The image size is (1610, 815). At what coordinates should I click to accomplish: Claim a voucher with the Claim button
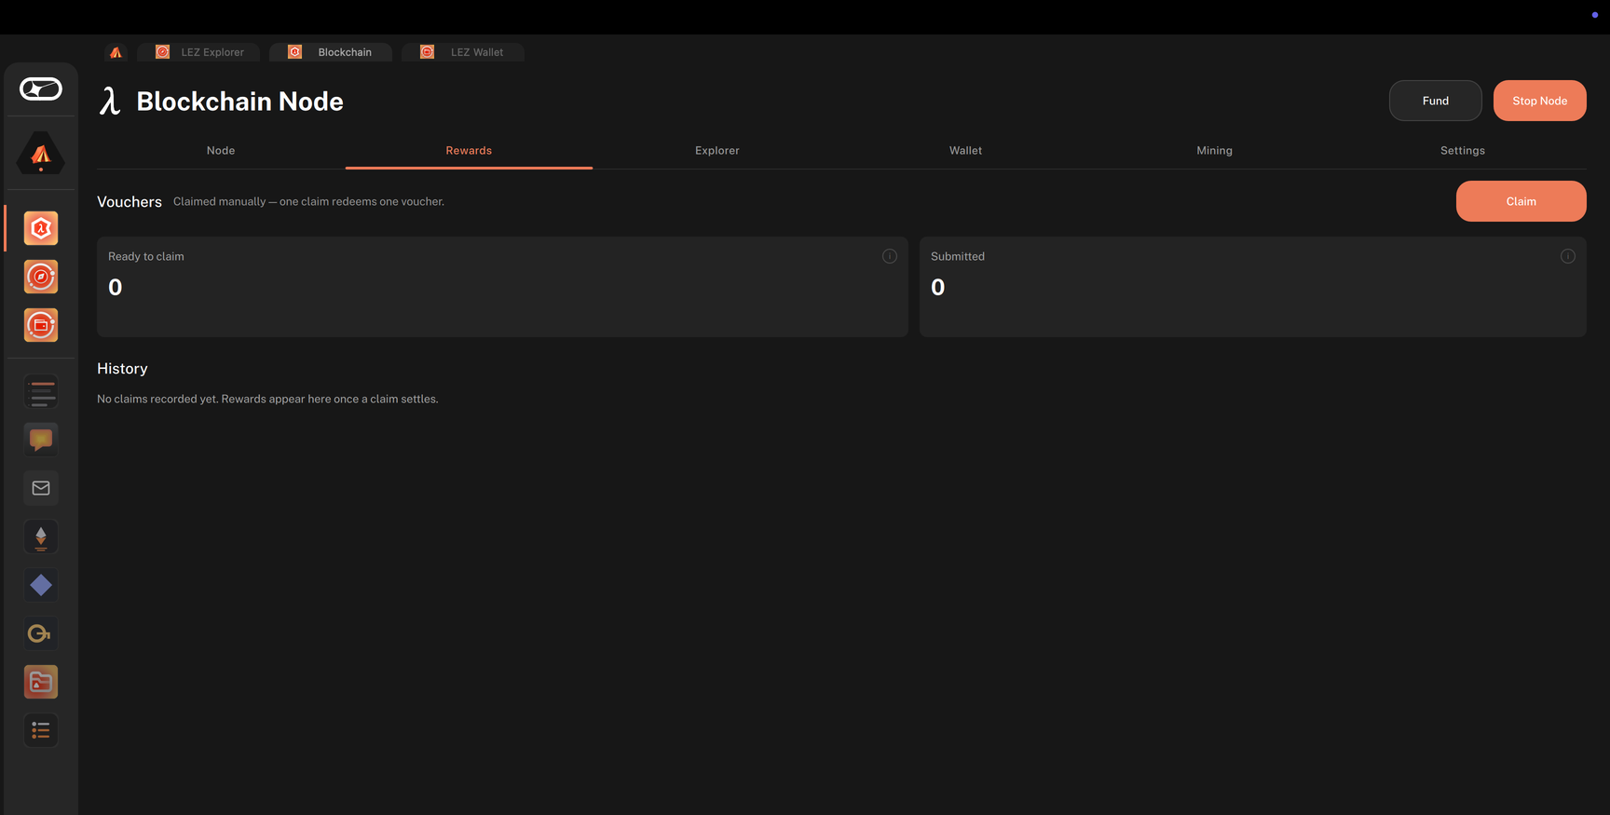point(1521,201)
